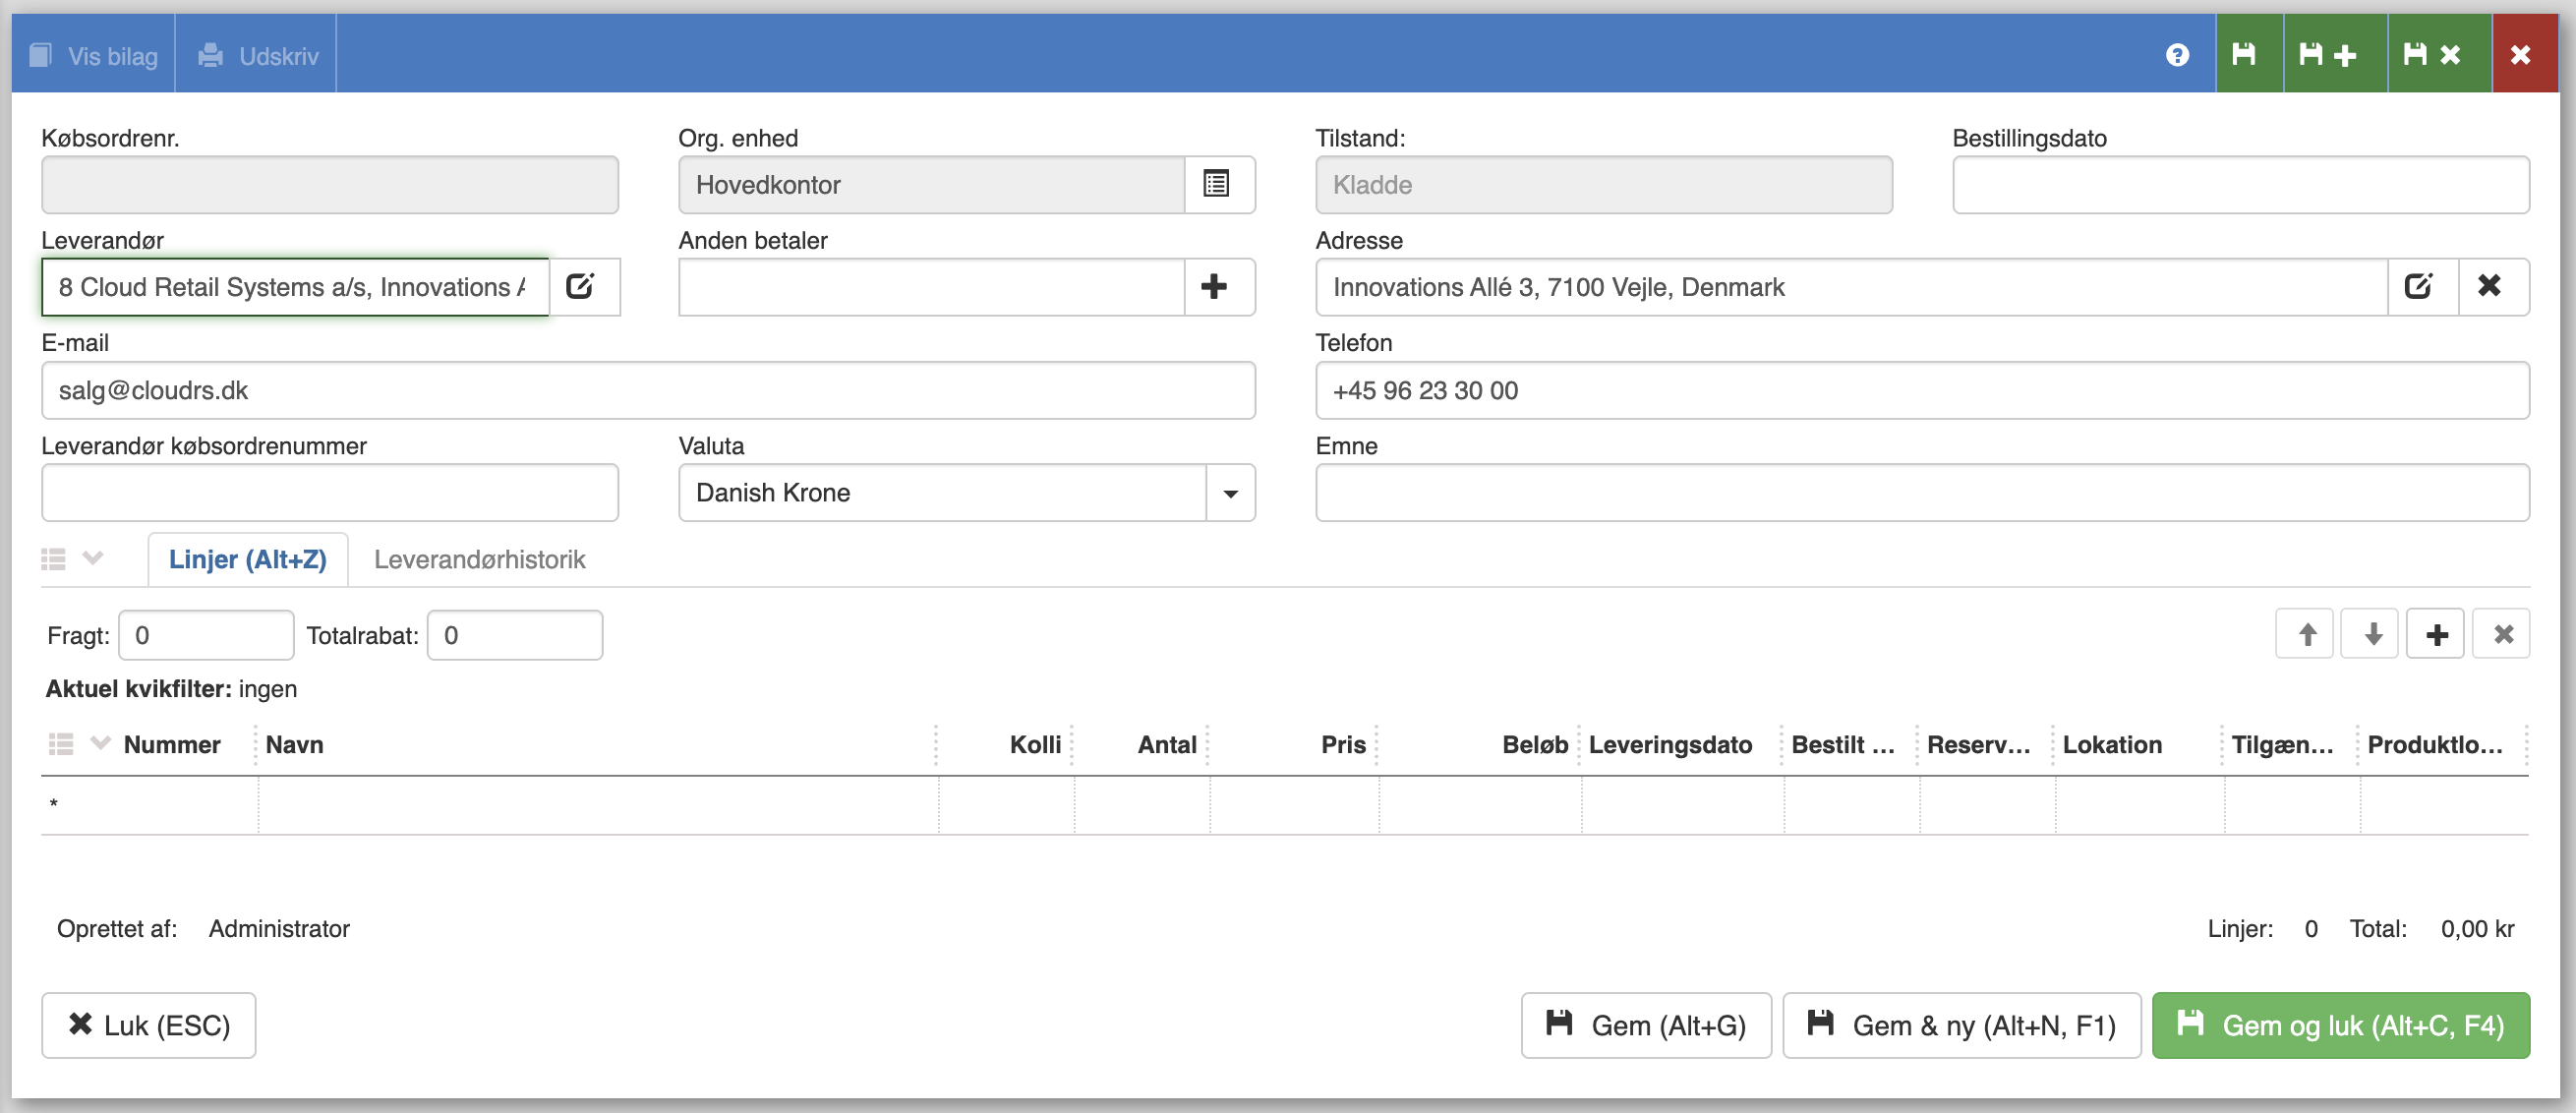The width and height of the screenshot is (2576, 1113).
Task: Open Org. enhed list picker icon
Action: click(x=1217, y=185)
